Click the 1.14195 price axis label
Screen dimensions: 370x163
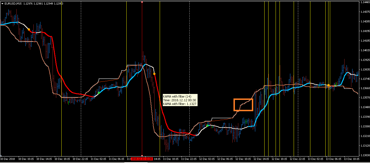[x=365, y=31]
